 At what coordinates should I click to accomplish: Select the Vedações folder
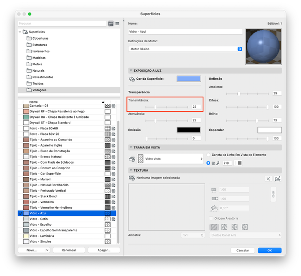(x=69, y=90)
